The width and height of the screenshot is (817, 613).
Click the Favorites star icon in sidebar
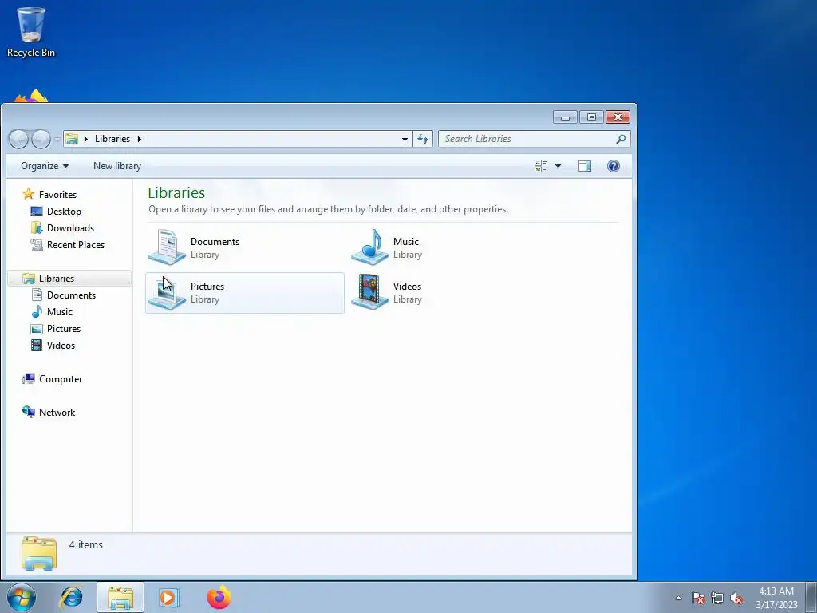tap(28, 194)
